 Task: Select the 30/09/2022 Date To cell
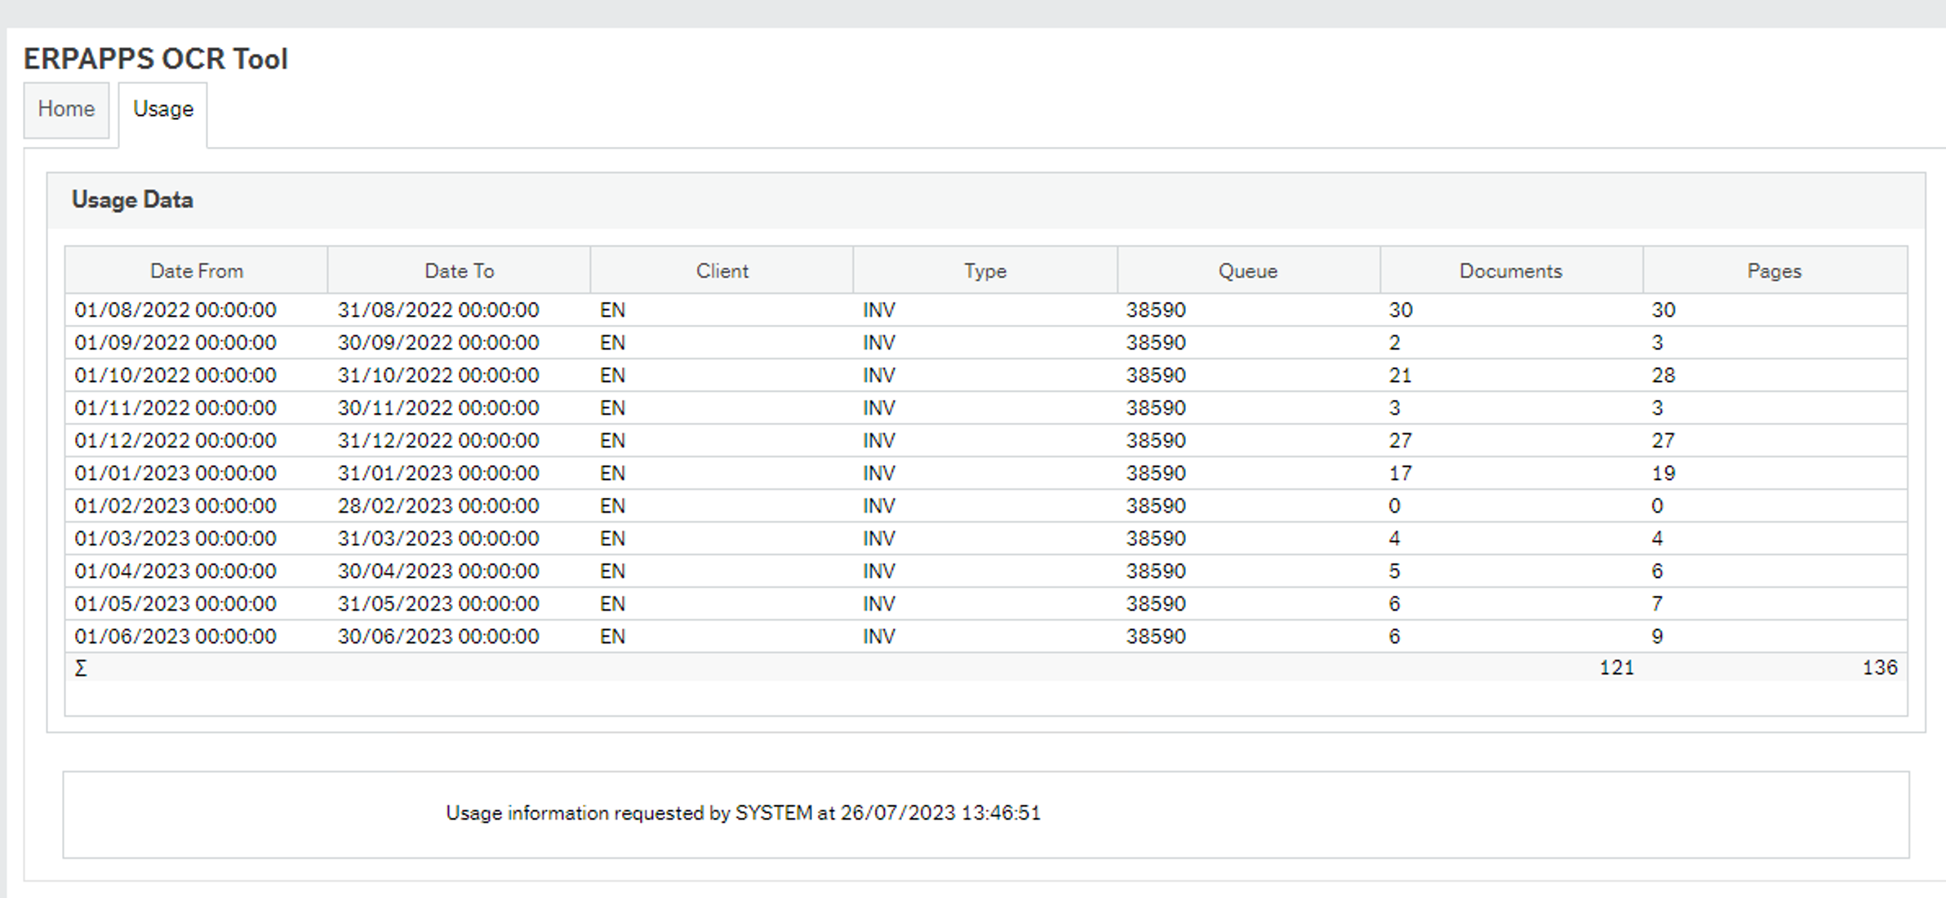pyautogui.click(x=438, y=343)
